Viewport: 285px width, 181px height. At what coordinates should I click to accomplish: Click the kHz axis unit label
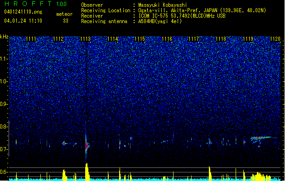[4, 37]
